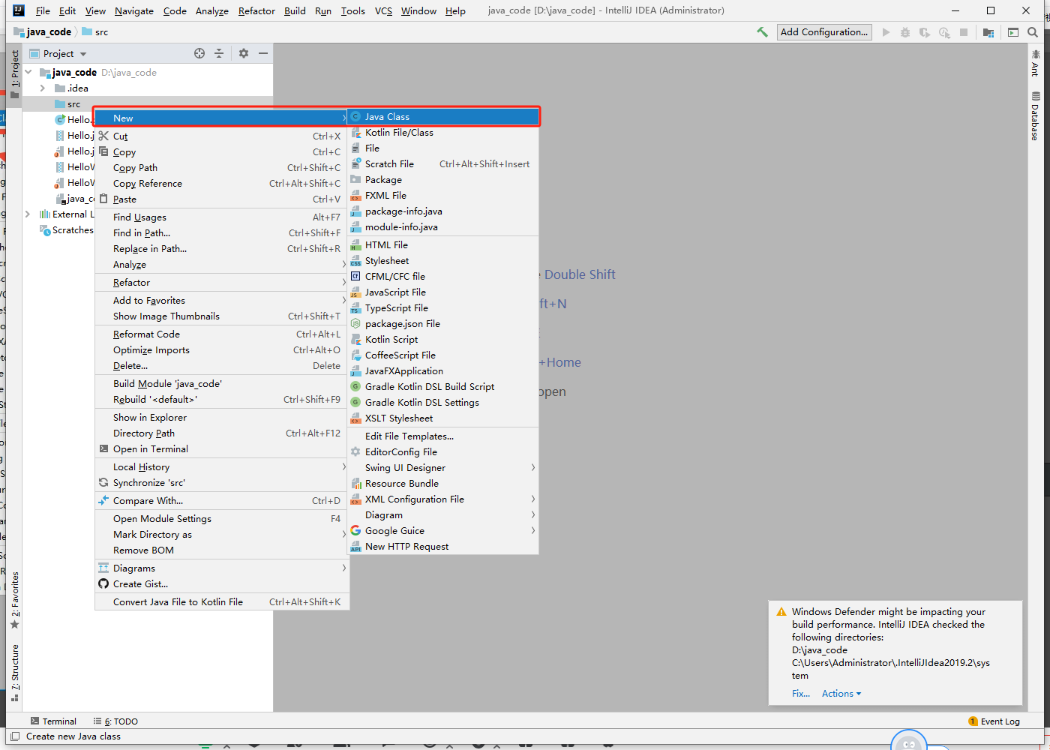Click the Build Project hammer icon
The height and width of the screenshot is (750, 1050).
pos(762,32)
